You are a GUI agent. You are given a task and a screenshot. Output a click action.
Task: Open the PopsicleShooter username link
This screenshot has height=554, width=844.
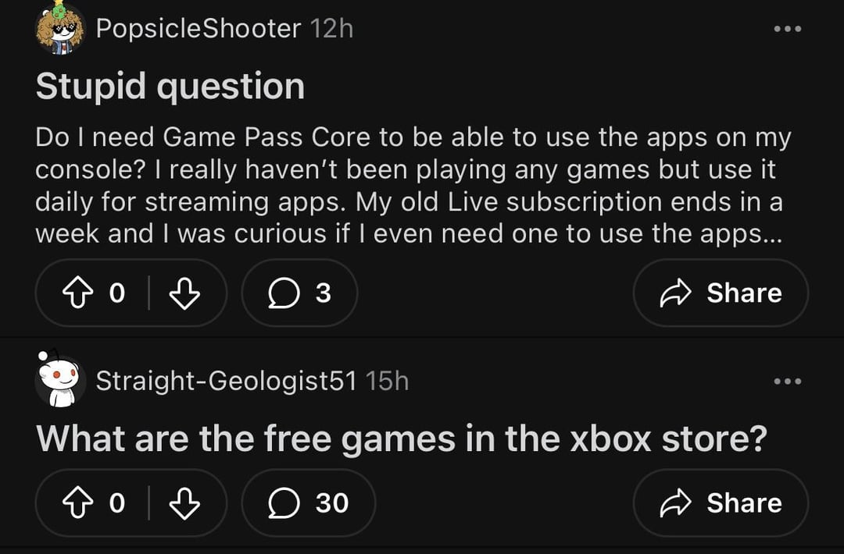[198, 29]
